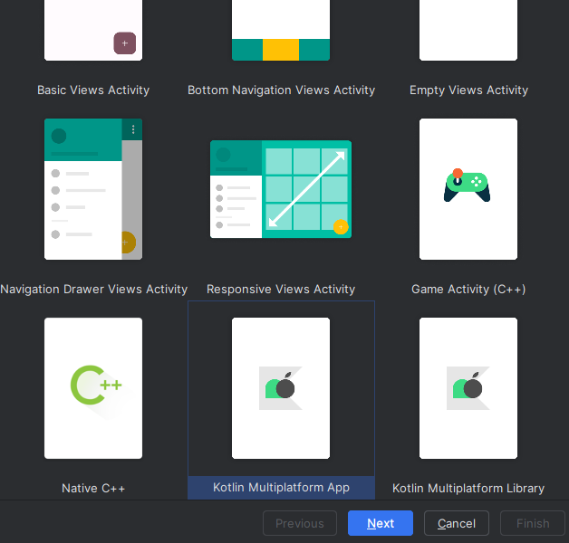Click the Basic Views Activity label
Viewport: 569px width, 543px height.
click(93, 90)
